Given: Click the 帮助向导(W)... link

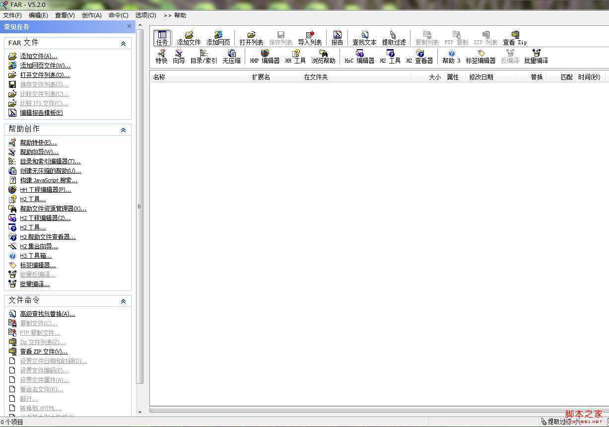Looking at the screenshot, I should 39,152.
